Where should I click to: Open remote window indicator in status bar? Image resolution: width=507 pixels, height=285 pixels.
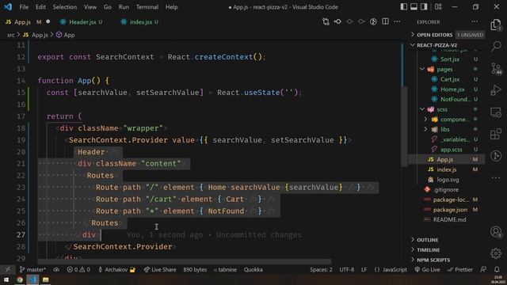point(7,269)
